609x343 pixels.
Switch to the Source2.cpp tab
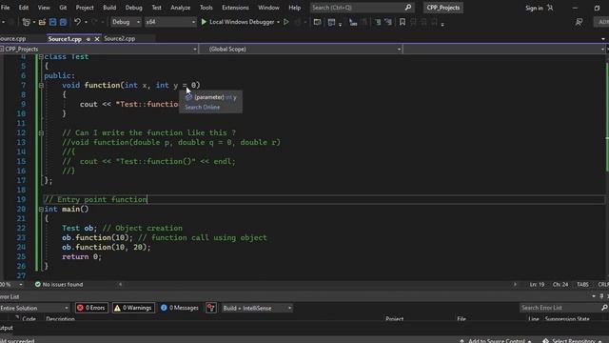120,38
